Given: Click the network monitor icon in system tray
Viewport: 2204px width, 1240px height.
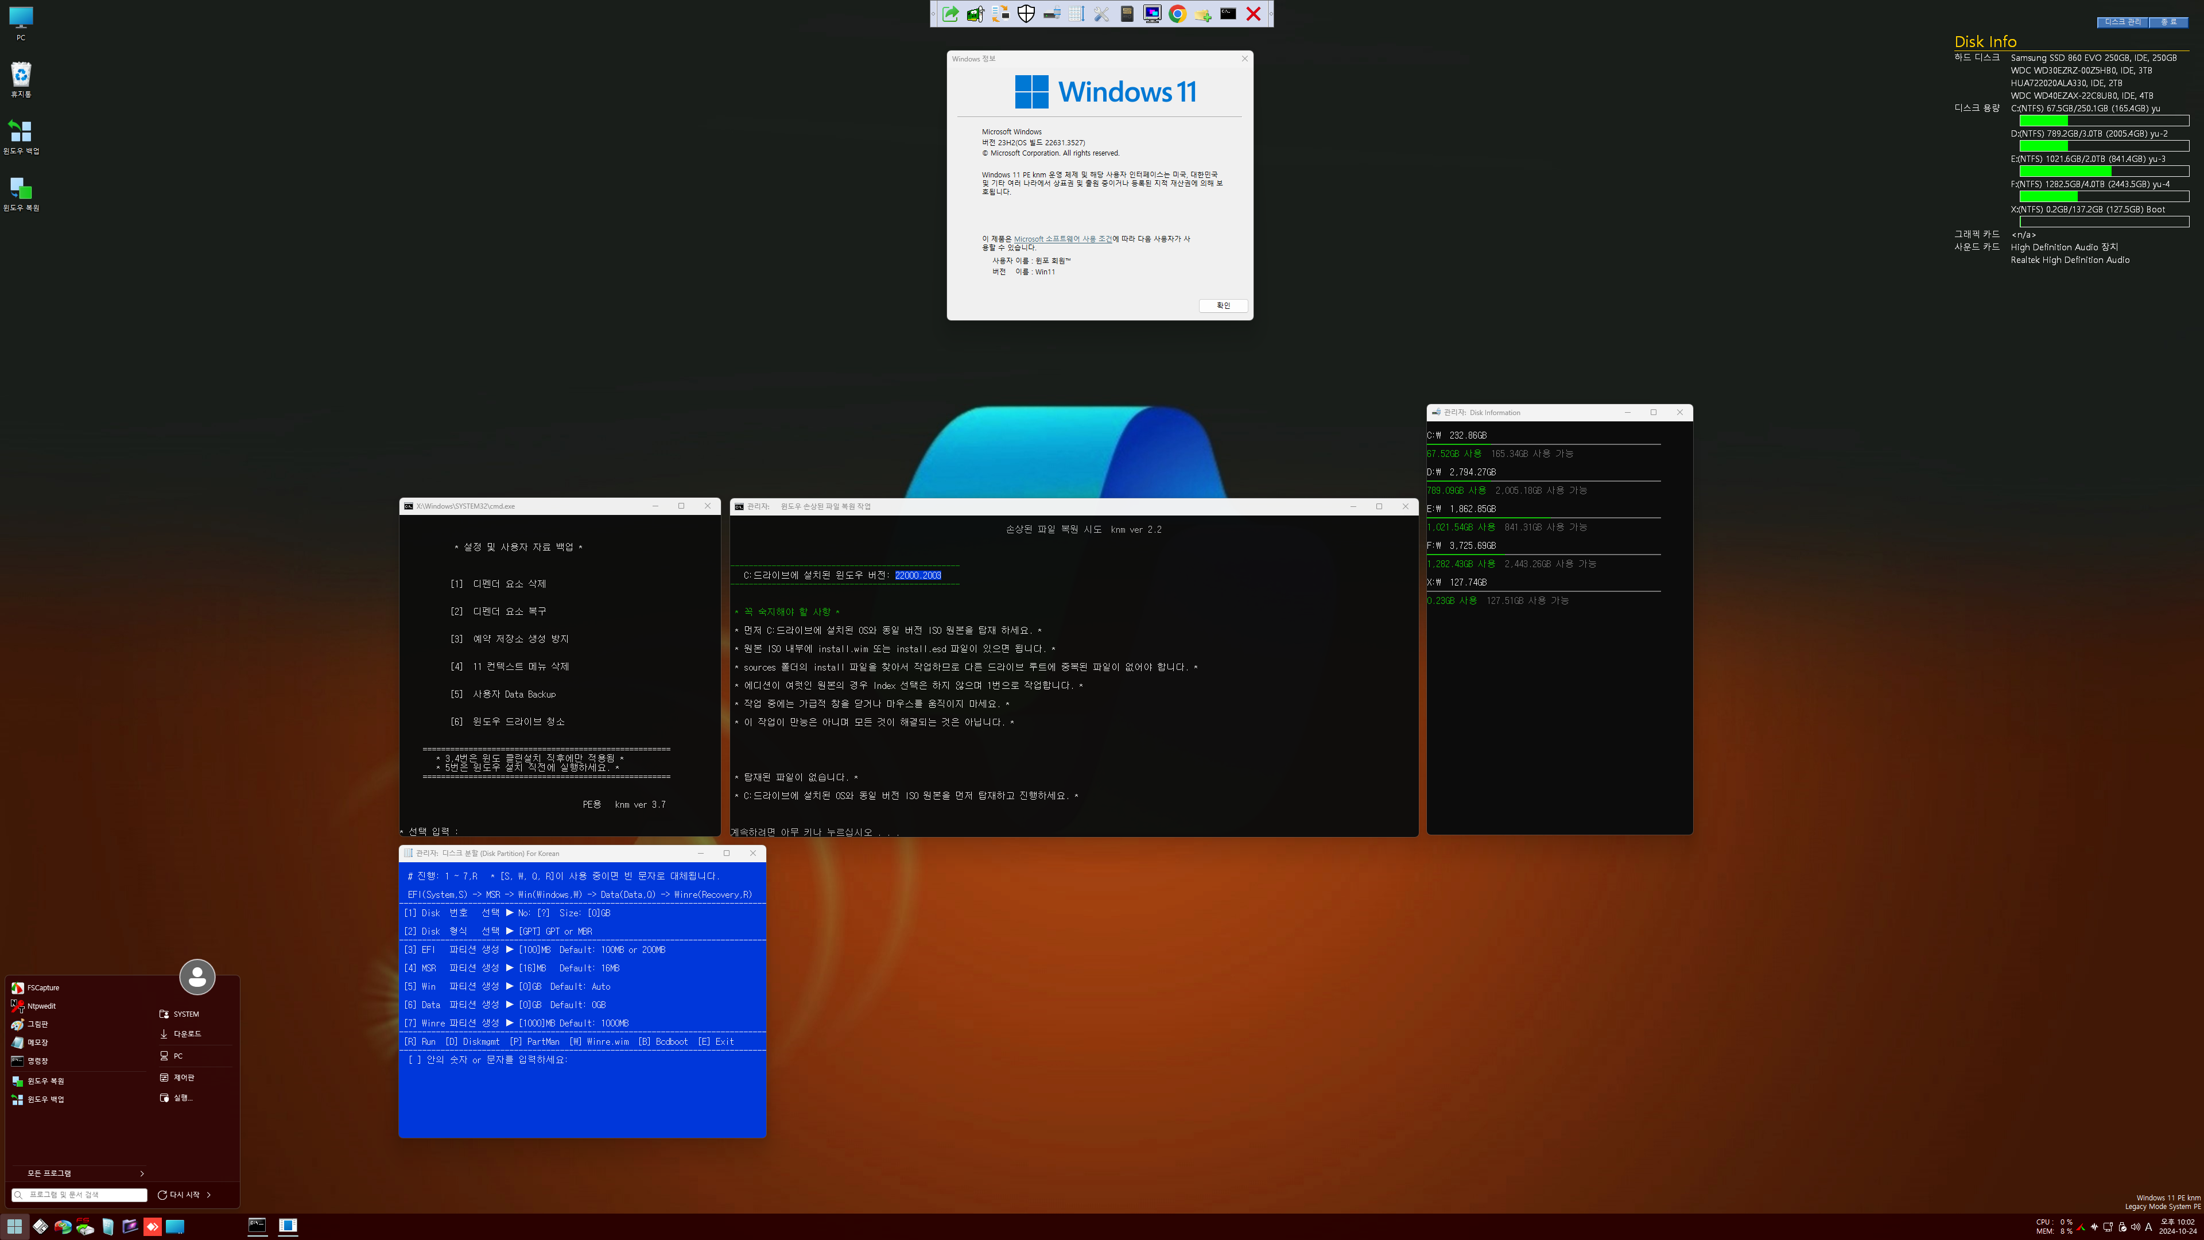Looking at the screenshot, I should point(2108,1226).
